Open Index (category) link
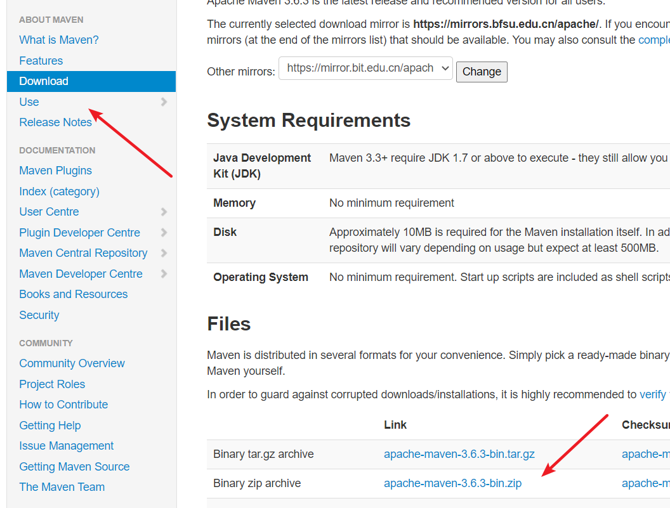The image size is (670, 508). 60,192
